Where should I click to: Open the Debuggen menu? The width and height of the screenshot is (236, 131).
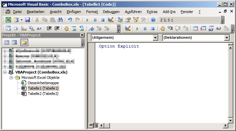pos(111,12)
